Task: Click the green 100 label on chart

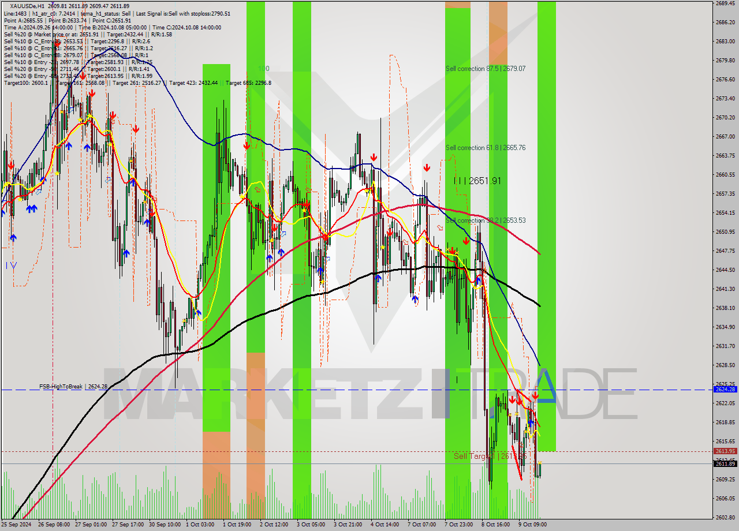Action: 263,69
